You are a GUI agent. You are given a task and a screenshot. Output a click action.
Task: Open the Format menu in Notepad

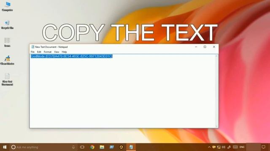[48, 52]
